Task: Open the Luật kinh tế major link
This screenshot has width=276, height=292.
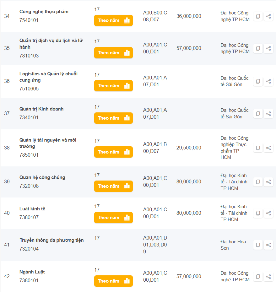Action: tap(32, 209)
